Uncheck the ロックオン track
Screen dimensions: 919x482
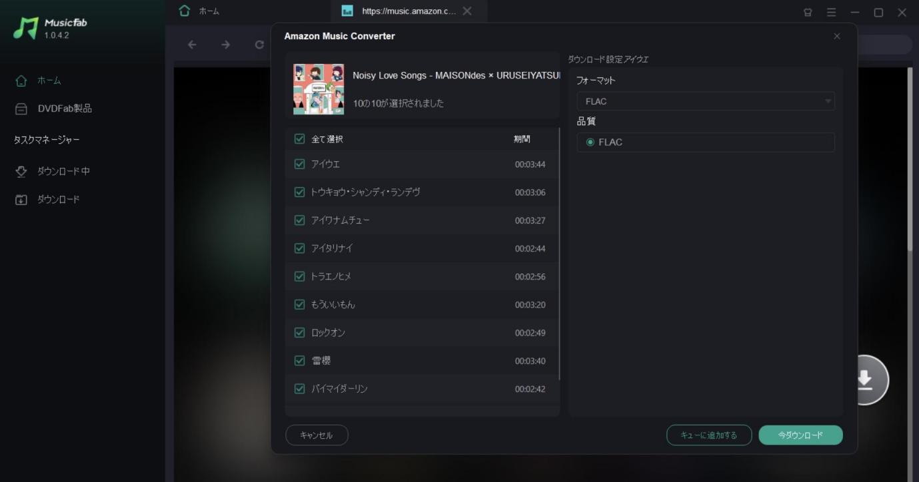299,332
